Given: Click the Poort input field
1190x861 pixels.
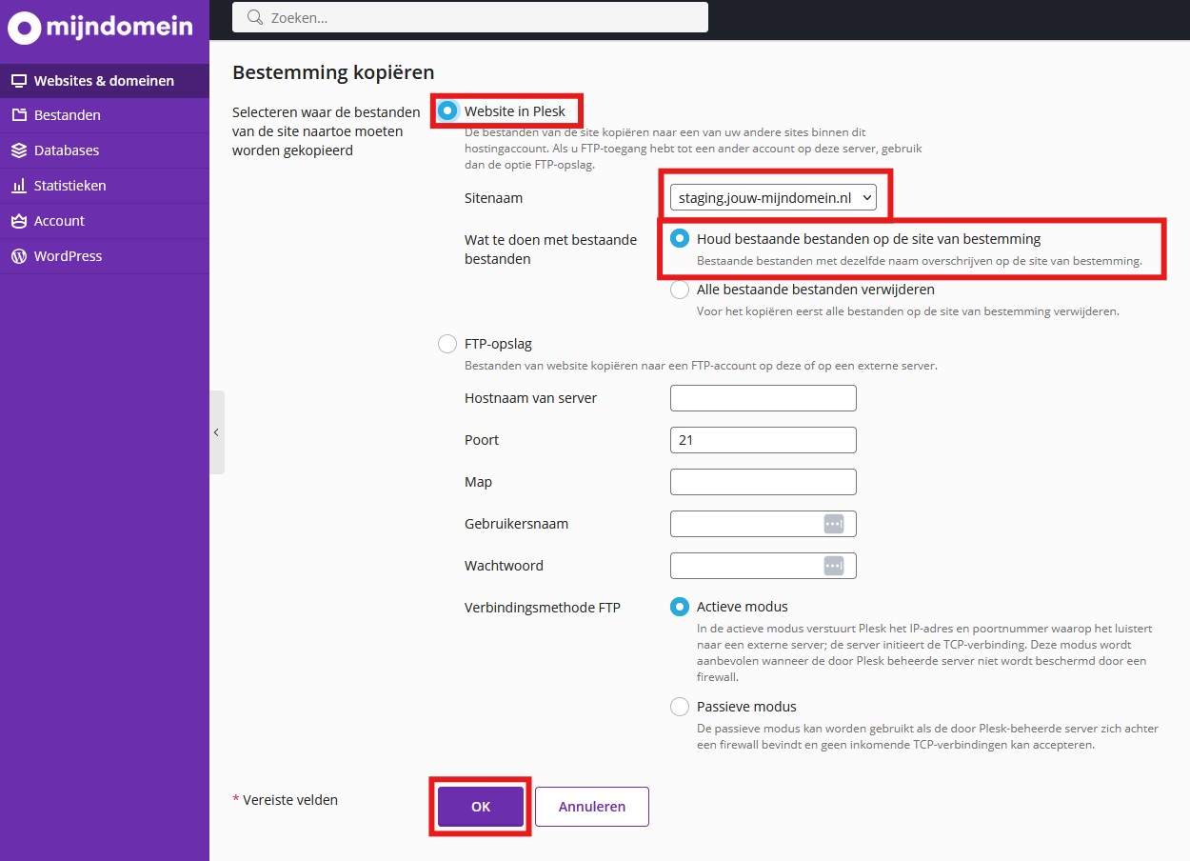Looking at the screenshot, I should point(763,440).
